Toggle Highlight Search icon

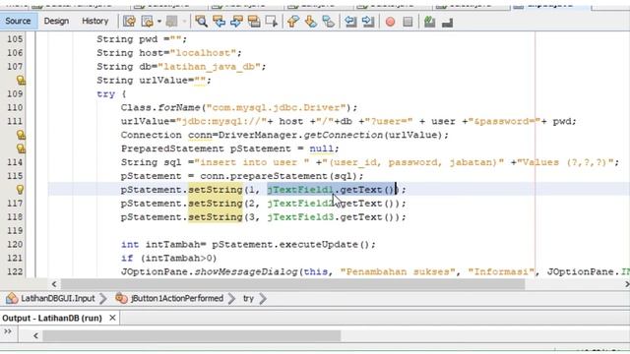click(x=254, y=22)
